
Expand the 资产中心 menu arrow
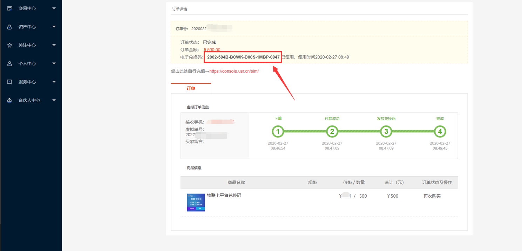pos(54,27)
